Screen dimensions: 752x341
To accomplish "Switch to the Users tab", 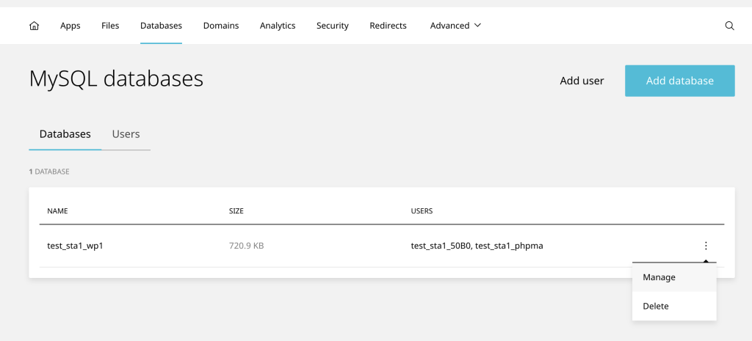I will click(126, 134).
